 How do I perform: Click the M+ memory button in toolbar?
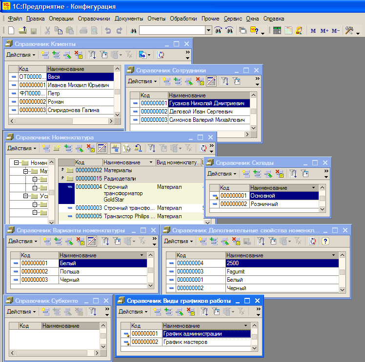(x=324, y=30)
